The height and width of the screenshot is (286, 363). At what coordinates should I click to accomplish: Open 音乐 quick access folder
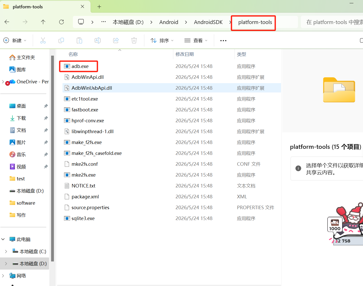pyautogui.click(x=18, y=154)
